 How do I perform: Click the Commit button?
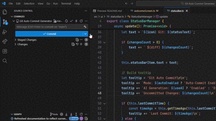click(49, 34)
